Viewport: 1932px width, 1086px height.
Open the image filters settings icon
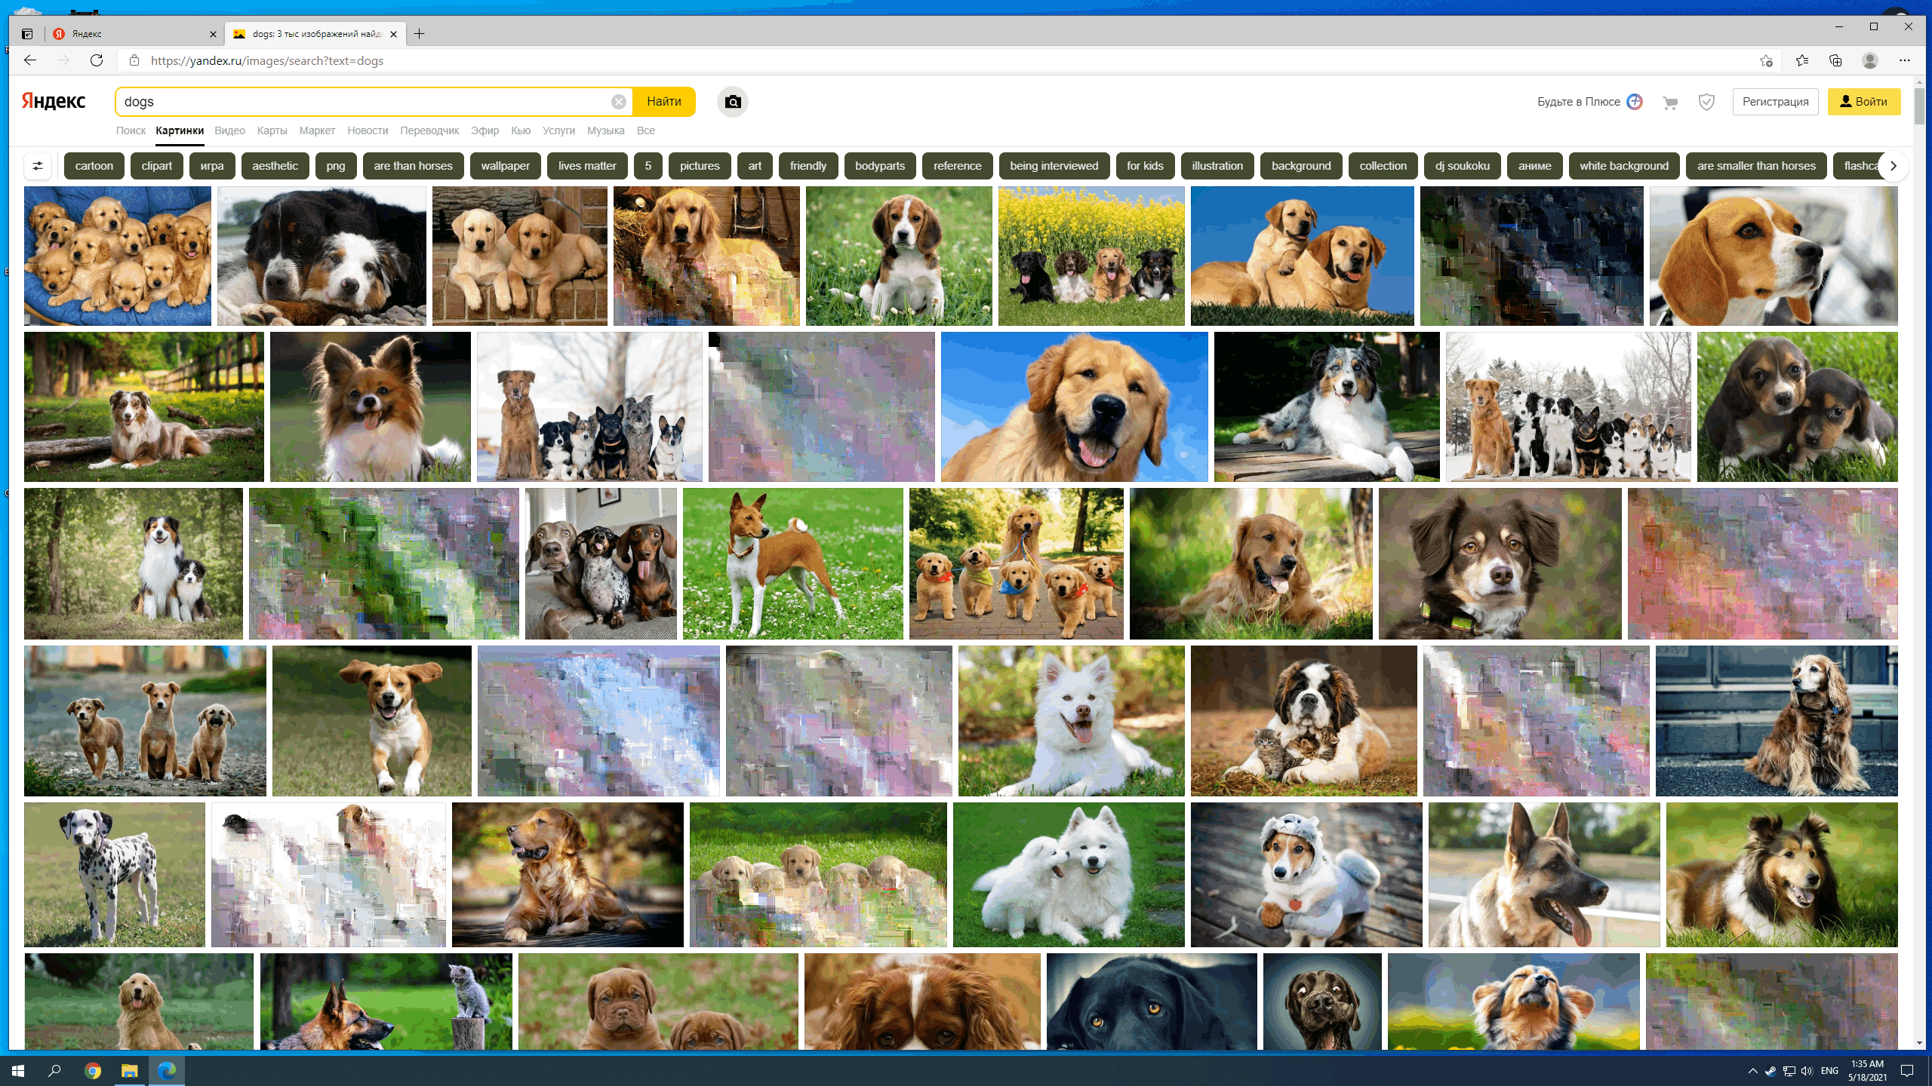coord(38,166)
